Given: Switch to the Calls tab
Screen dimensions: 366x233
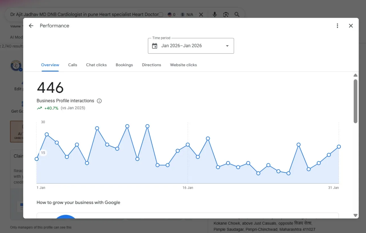Looking at the screenshot, I should (73, 65).
